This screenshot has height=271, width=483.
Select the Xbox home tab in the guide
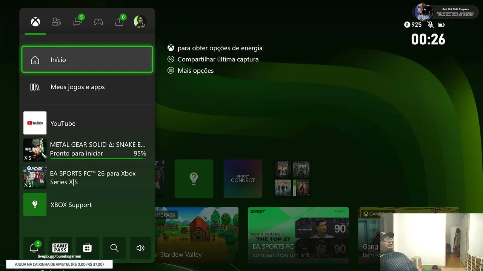click(x=35, y=22)
